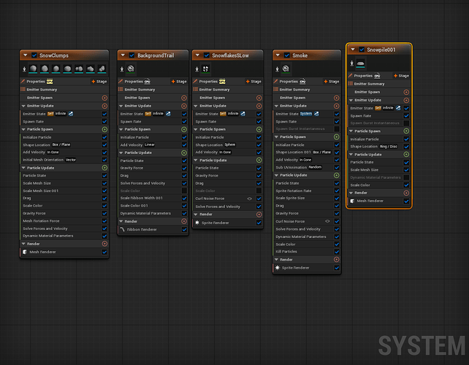Click the Ribbon Renderer icon in BackgroundTrail
Viewport: 469px width, 365px height.
click(x=122, y=229)
